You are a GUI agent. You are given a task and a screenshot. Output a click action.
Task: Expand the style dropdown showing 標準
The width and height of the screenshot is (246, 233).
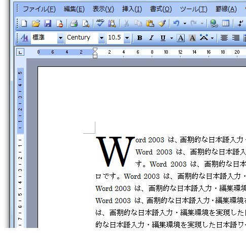click(60, 38)
